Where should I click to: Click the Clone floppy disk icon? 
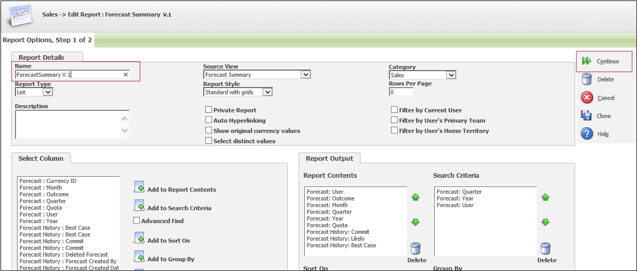pos(586,115)
